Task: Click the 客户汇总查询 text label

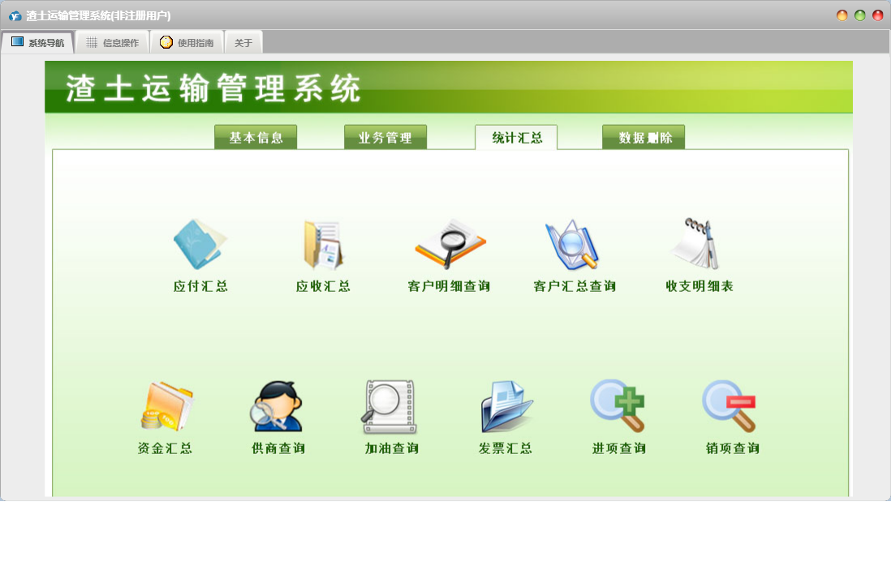Action: (x=575, y=286)
